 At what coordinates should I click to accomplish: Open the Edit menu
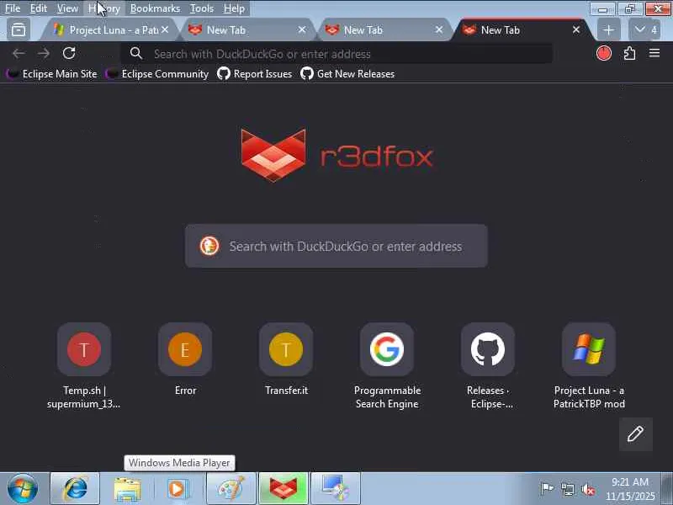[38, 8]
